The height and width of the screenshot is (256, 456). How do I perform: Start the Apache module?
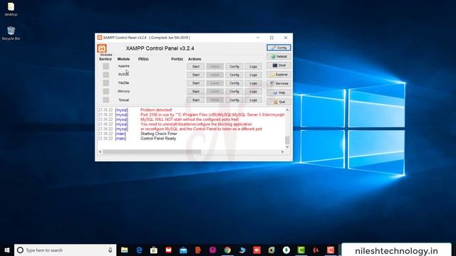tap(196, 66)
